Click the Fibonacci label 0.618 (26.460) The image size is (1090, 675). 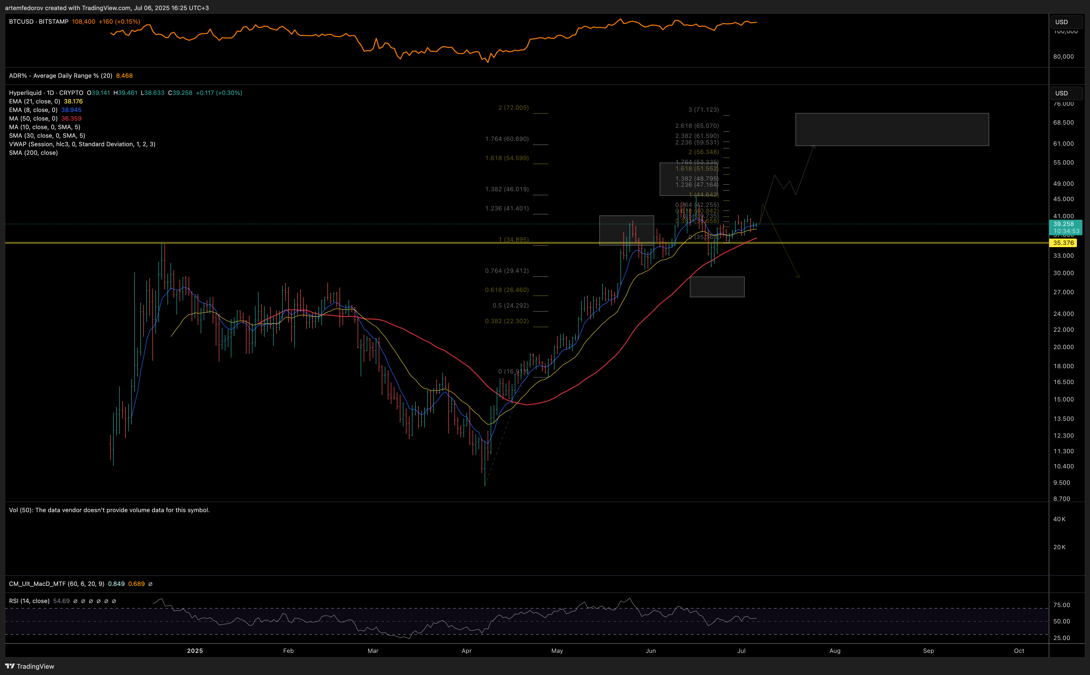(x=507, y=290)
